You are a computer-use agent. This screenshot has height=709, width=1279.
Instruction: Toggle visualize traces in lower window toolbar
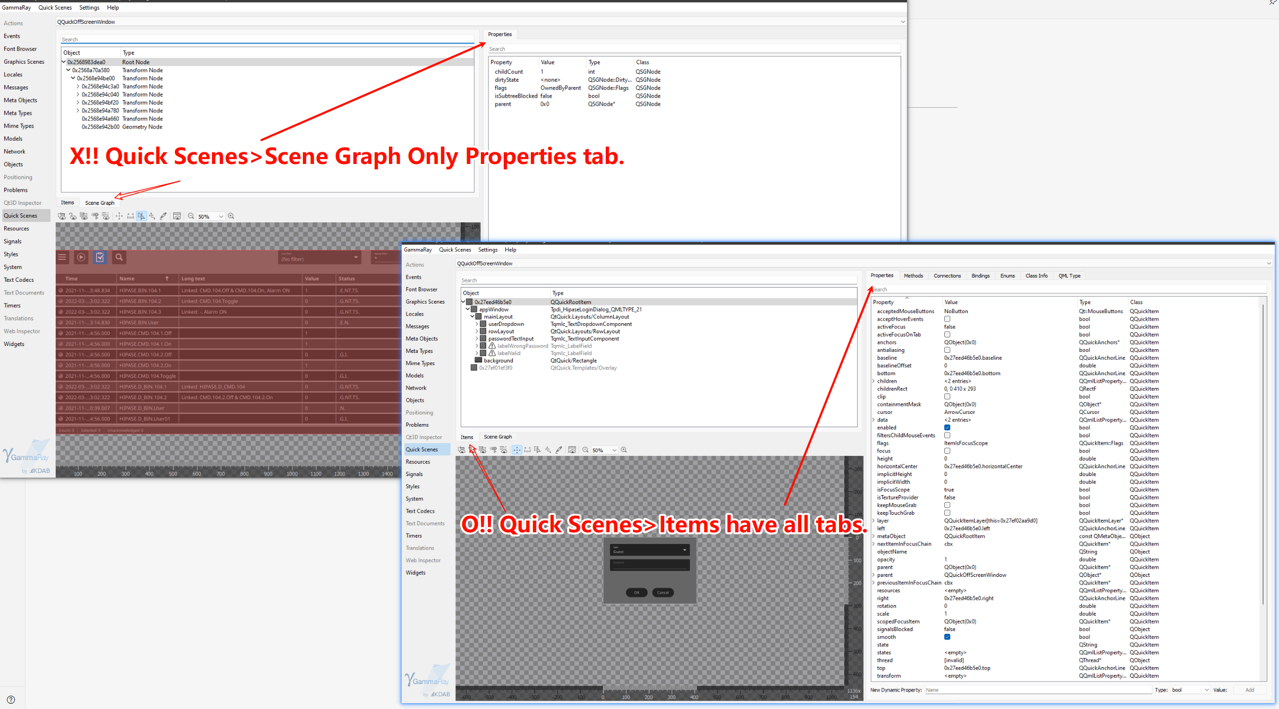point(504,450)
